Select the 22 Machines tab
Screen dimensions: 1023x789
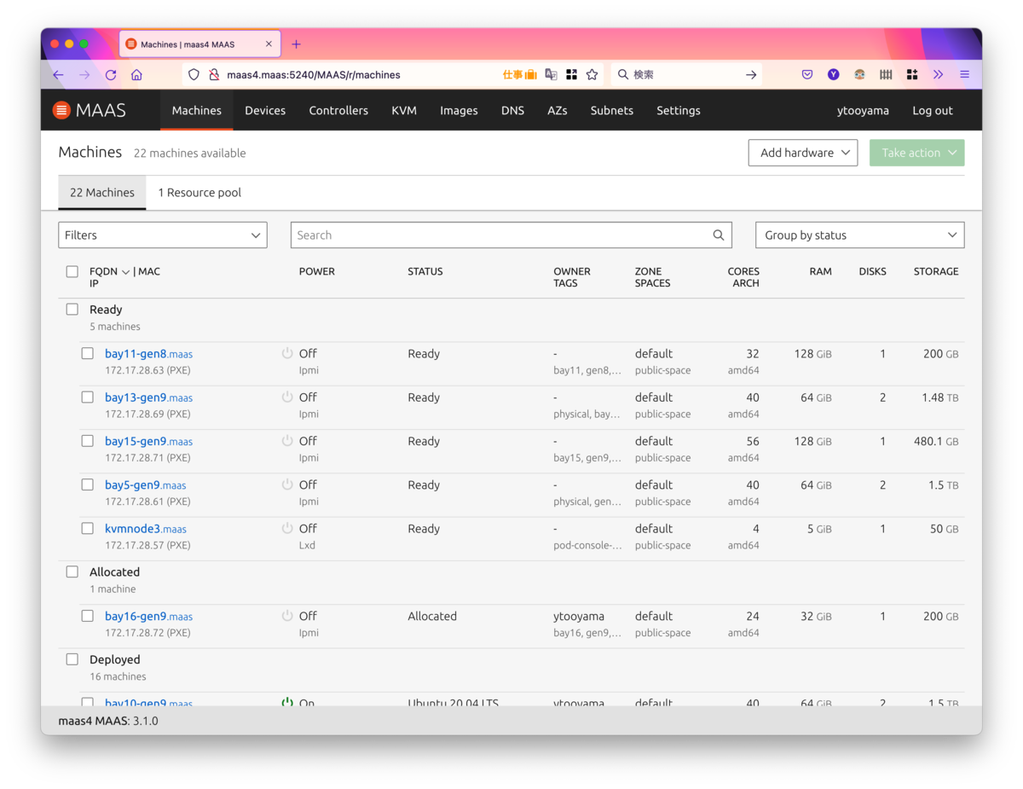(102, 193)
